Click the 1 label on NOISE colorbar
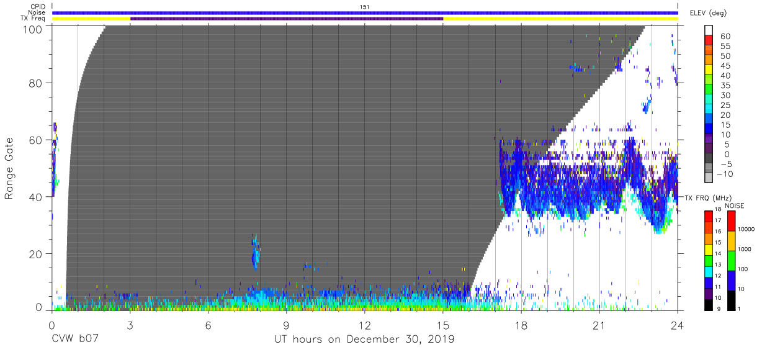The image size is (762, 352). tap(740, 309)
